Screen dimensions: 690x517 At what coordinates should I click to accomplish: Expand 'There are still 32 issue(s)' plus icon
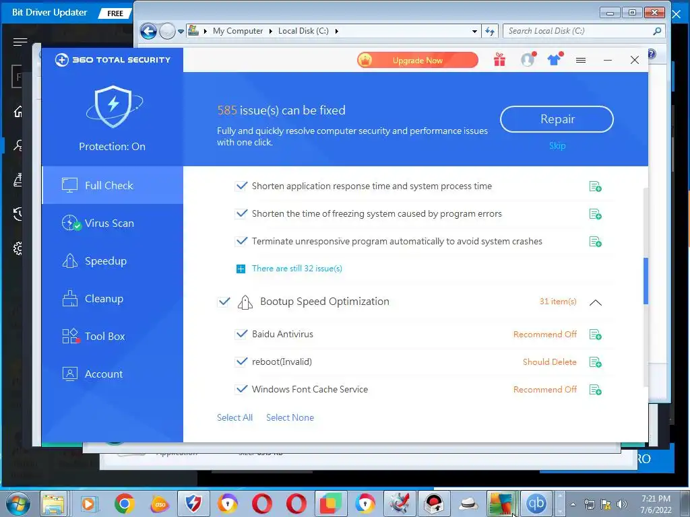(x=241, y=269)
